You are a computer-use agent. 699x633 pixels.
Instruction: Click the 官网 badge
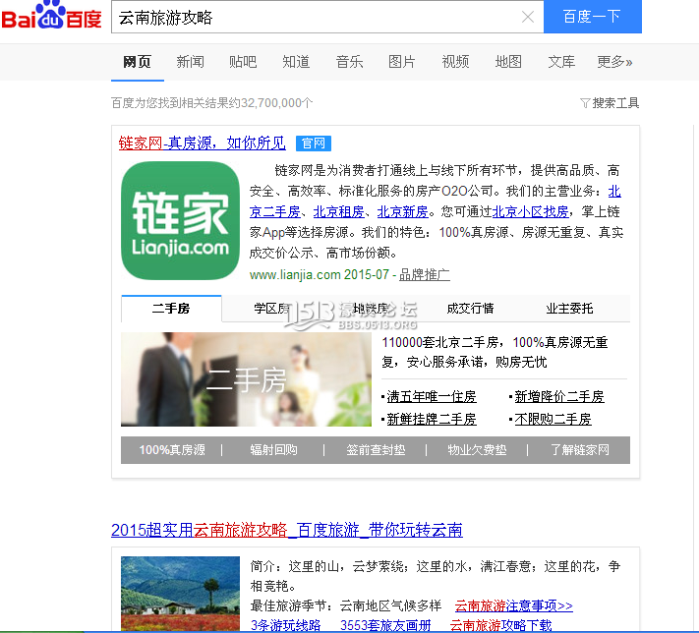point(314,144)
